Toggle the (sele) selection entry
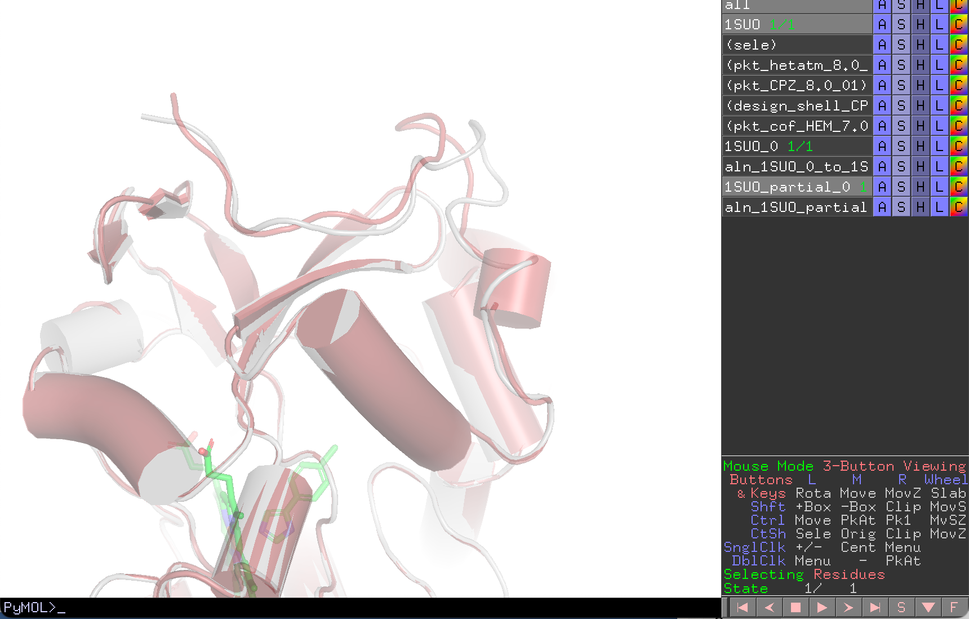Screen dimensions: 969x619 (797, 45)
